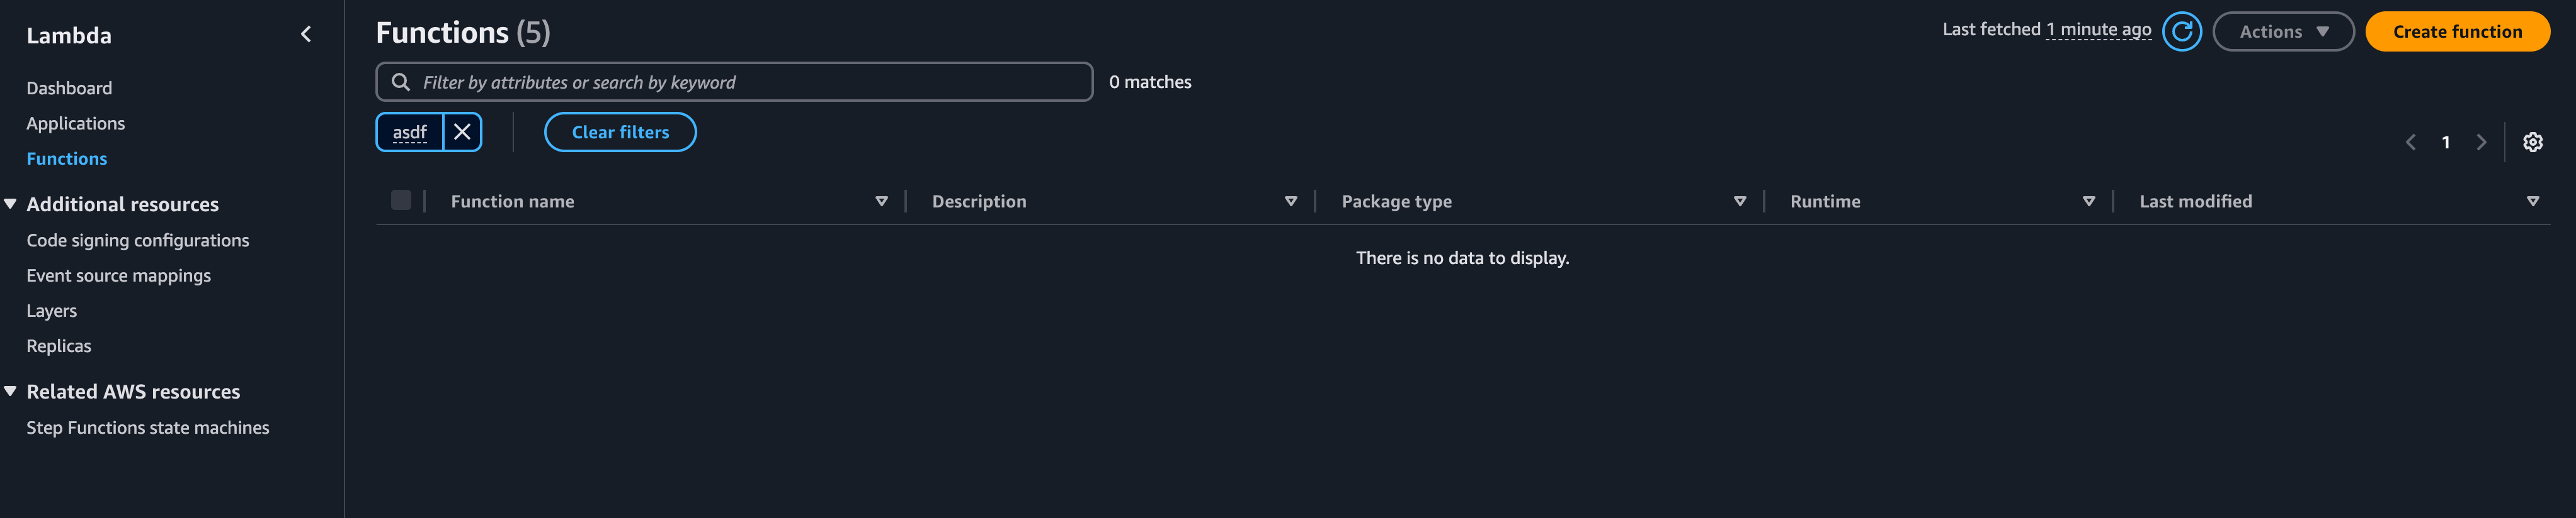Open Layers in the sidebar

[51, 311]
